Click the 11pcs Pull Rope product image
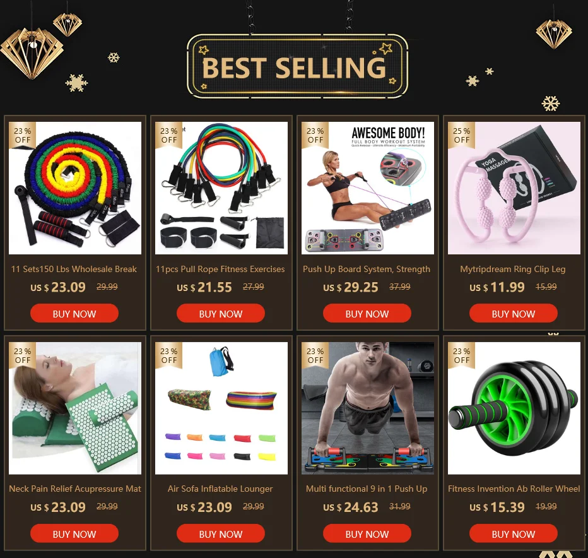 [x=221, y=188]
